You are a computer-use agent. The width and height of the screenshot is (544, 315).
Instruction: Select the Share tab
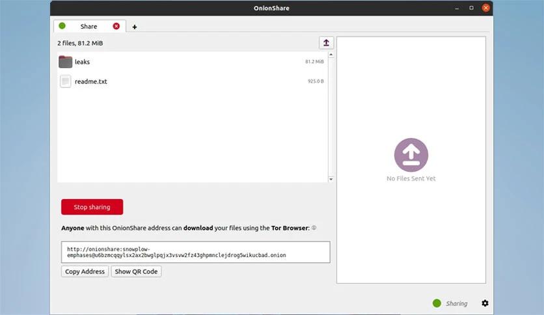(90, 26)
